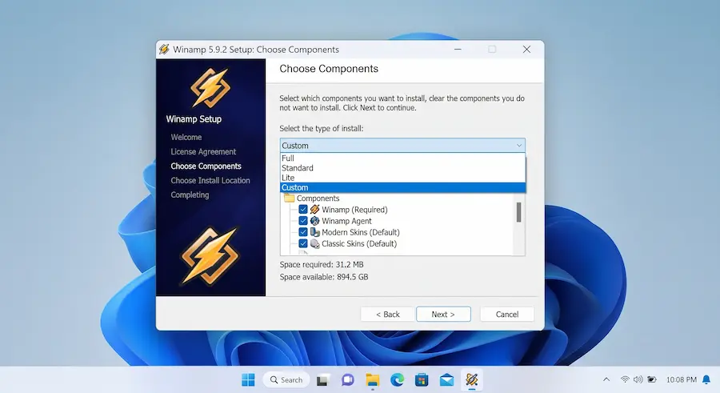Close the Winamp Setup window

pos(526,49)
